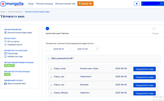Click the Үр дүн step label
This screenshot has height=101, width=164.
155,33
